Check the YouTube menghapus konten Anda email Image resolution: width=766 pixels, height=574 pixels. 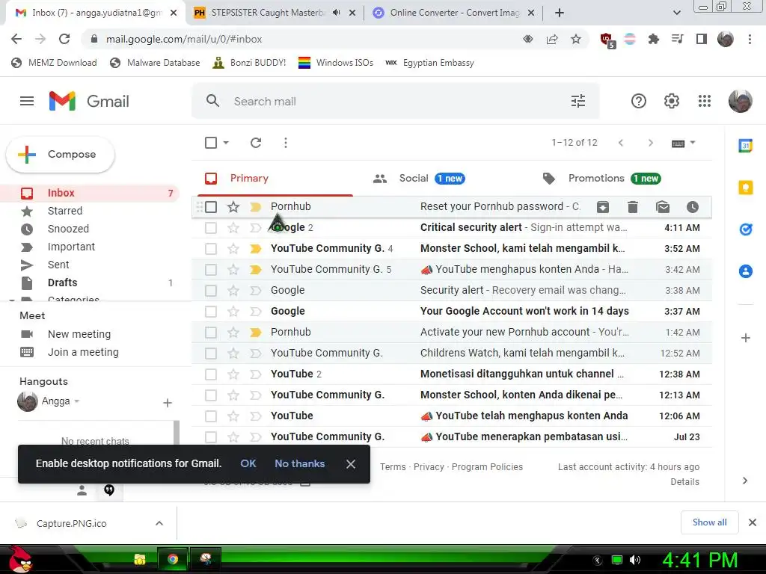click(211, 269)
